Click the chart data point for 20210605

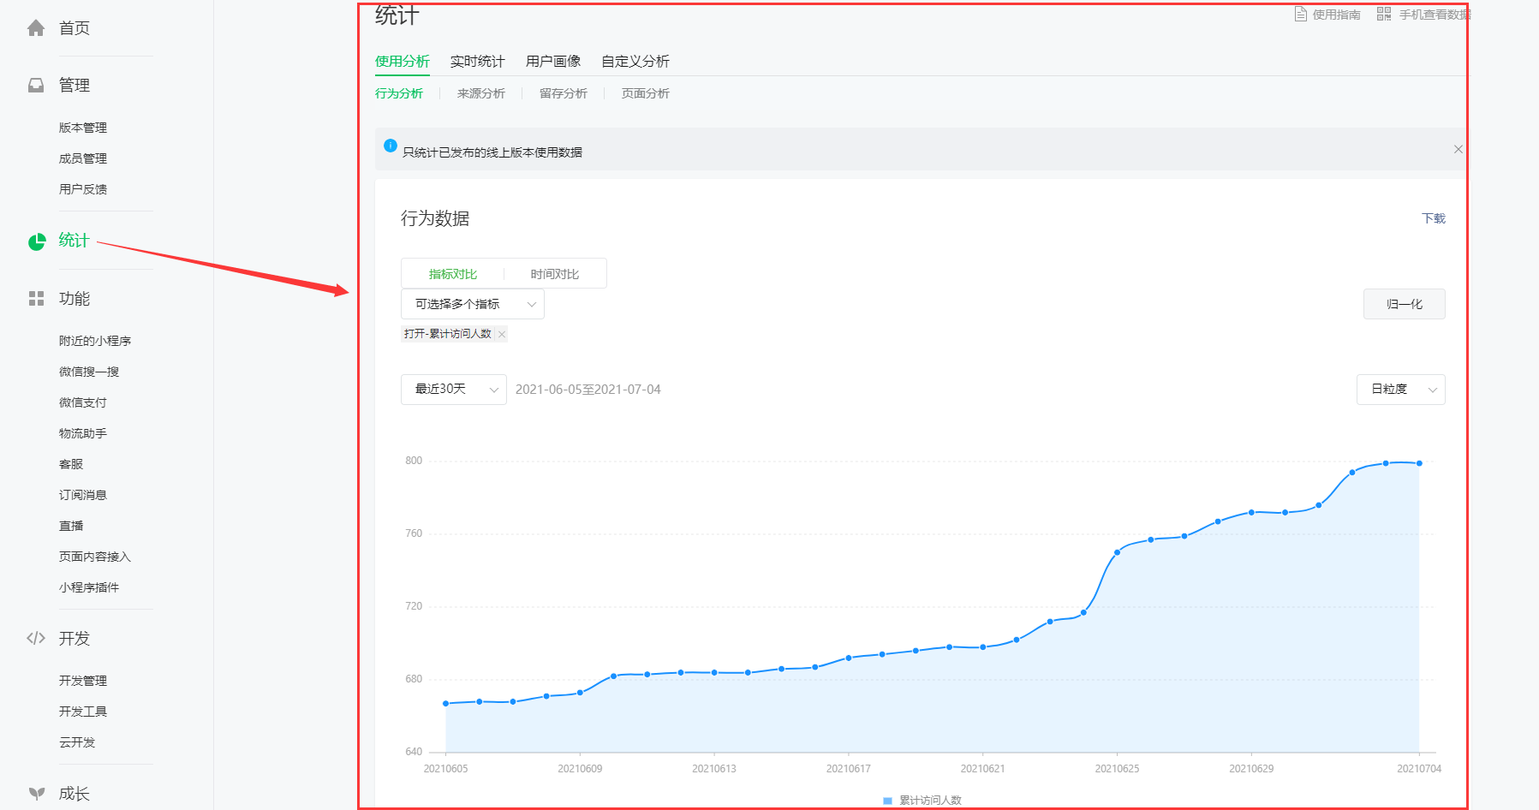[x=446, y=704]
